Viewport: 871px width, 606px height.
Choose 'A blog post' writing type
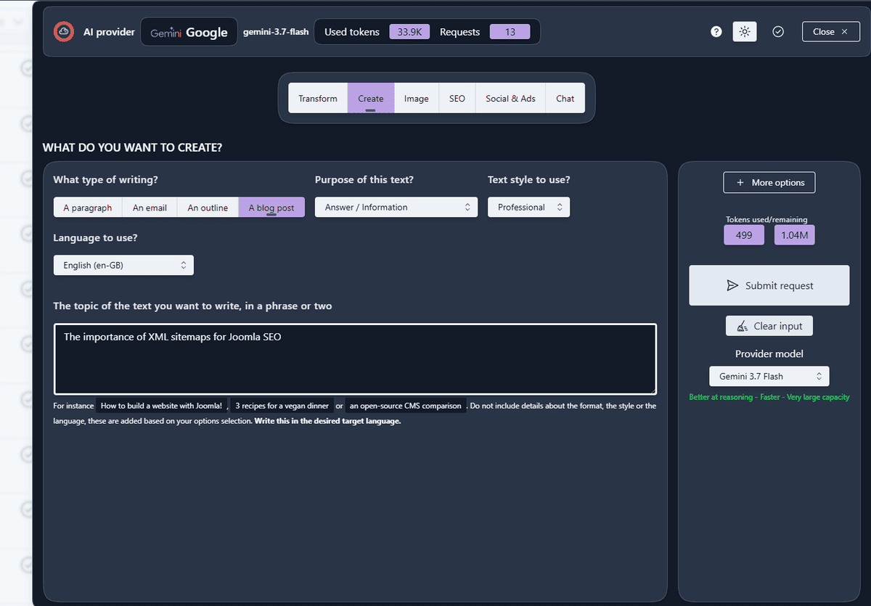click(271, 208)
